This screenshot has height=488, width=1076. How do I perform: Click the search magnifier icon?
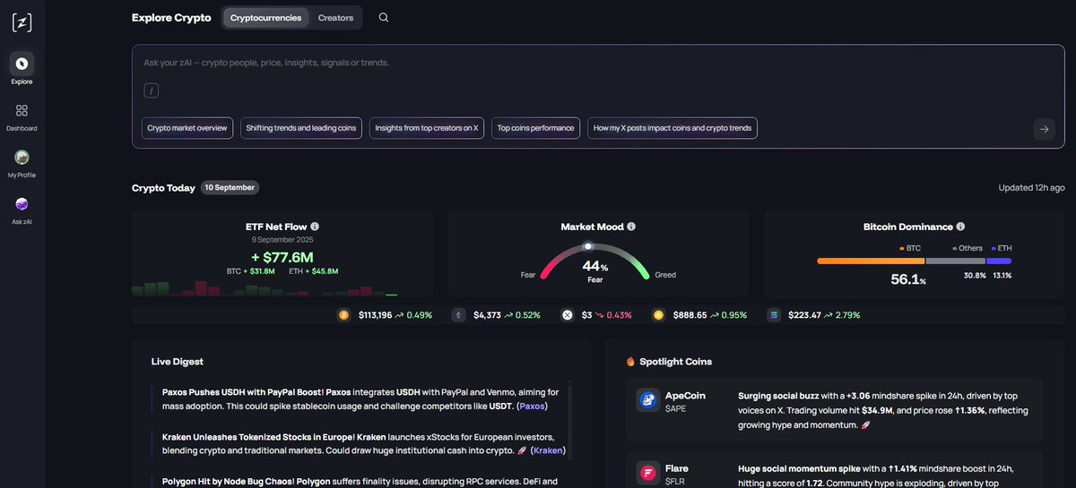point(384,18)
